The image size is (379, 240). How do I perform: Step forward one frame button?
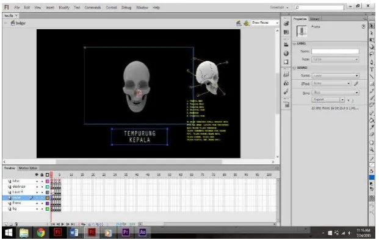[x=68, y=224]
